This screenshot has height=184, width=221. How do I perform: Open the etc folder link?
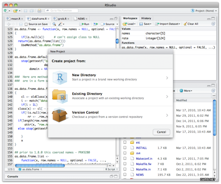pos(138,143)
